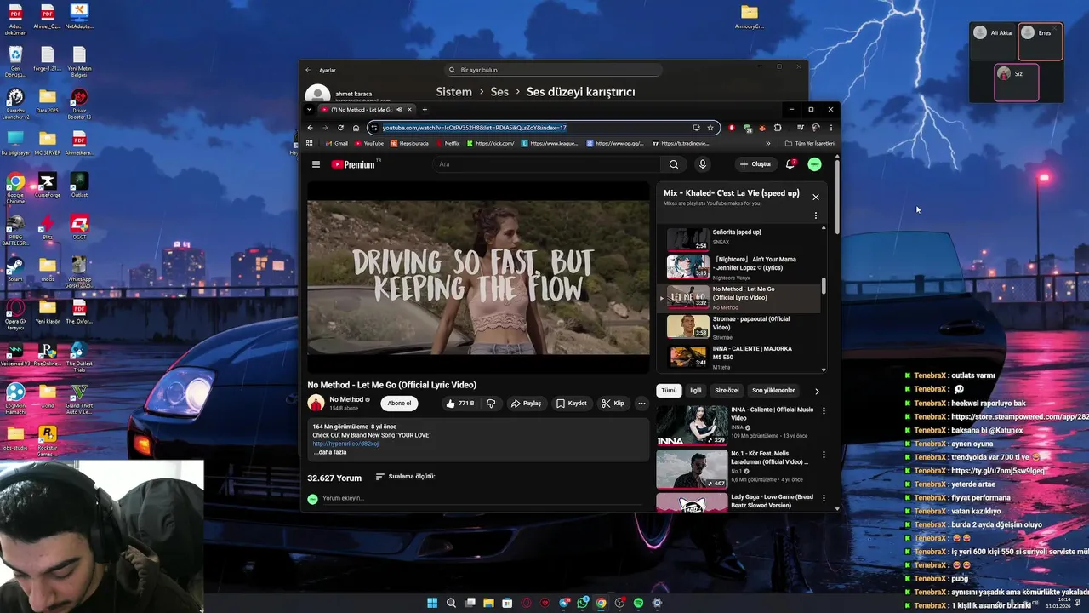The height and width of the screenshot is (613, 1089).
Task: Like the video with thumbs up
Action: pyautogui.click(x=459, y=404)
